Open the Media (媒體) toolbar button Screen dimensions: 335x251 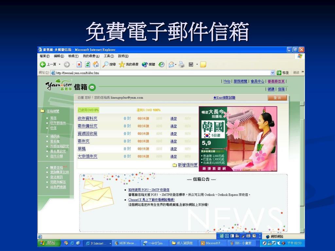[x=149, y=64]
